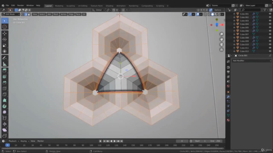
Task: Toggle visibility of Cube.006
Action: pos(270,31)
